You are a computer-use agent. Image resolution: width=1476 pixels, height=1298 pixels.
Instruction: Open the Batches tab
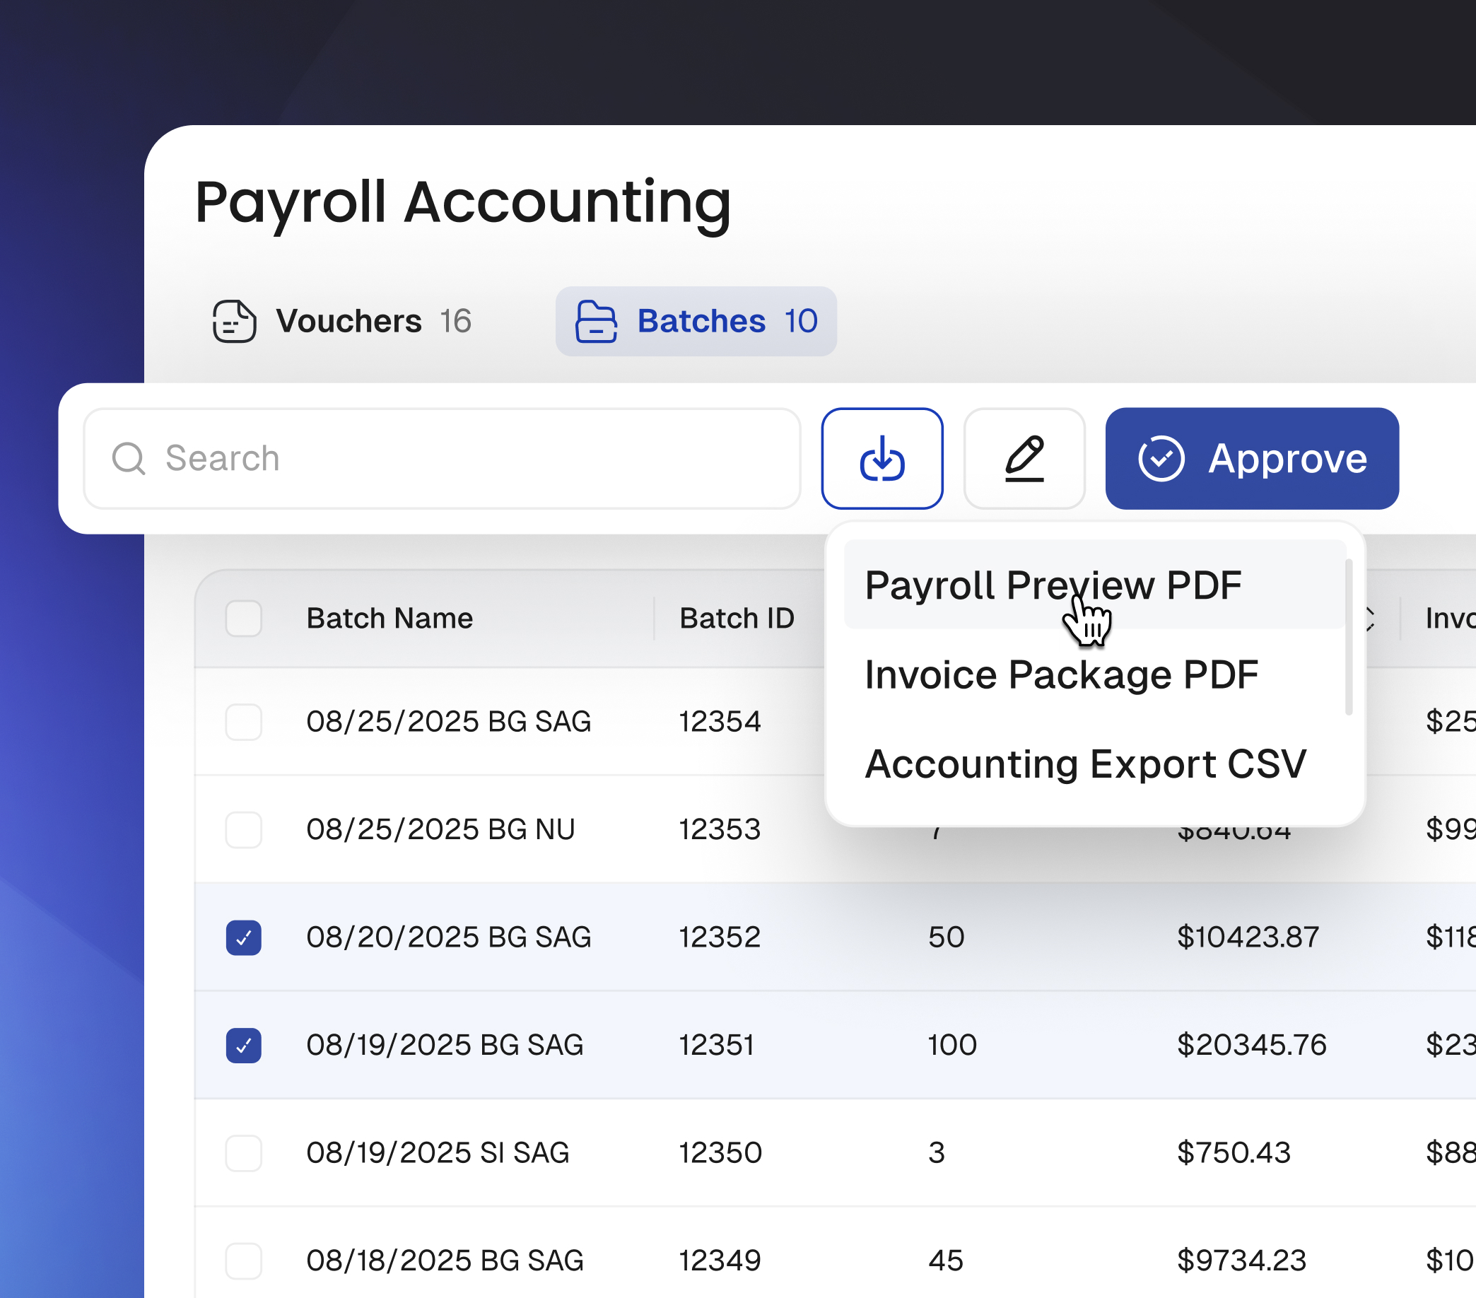point(696,321)
